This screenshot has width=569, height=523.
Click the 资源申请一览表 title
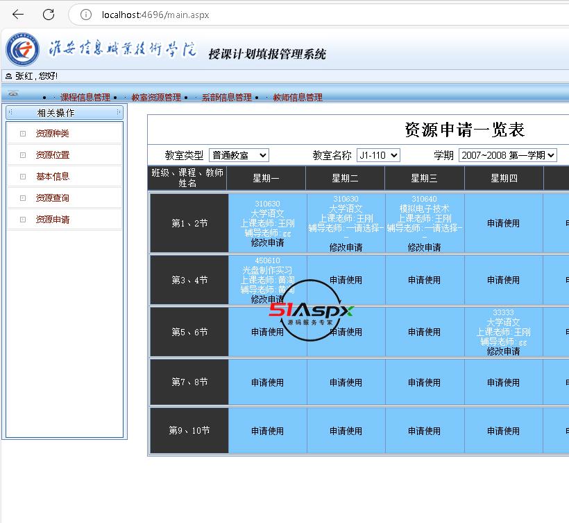pos(465,130)
